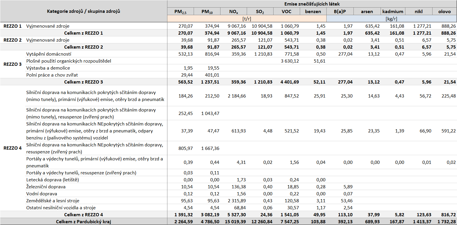457x225 pixels.
Task: Select total SO2 value 12 260,84
Action: (x=262, y=222)
